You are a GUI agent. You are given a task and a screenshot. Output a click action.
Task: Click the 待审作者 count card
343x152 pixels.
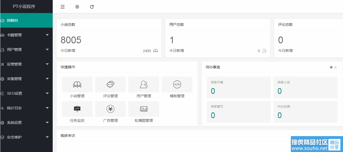238,88
